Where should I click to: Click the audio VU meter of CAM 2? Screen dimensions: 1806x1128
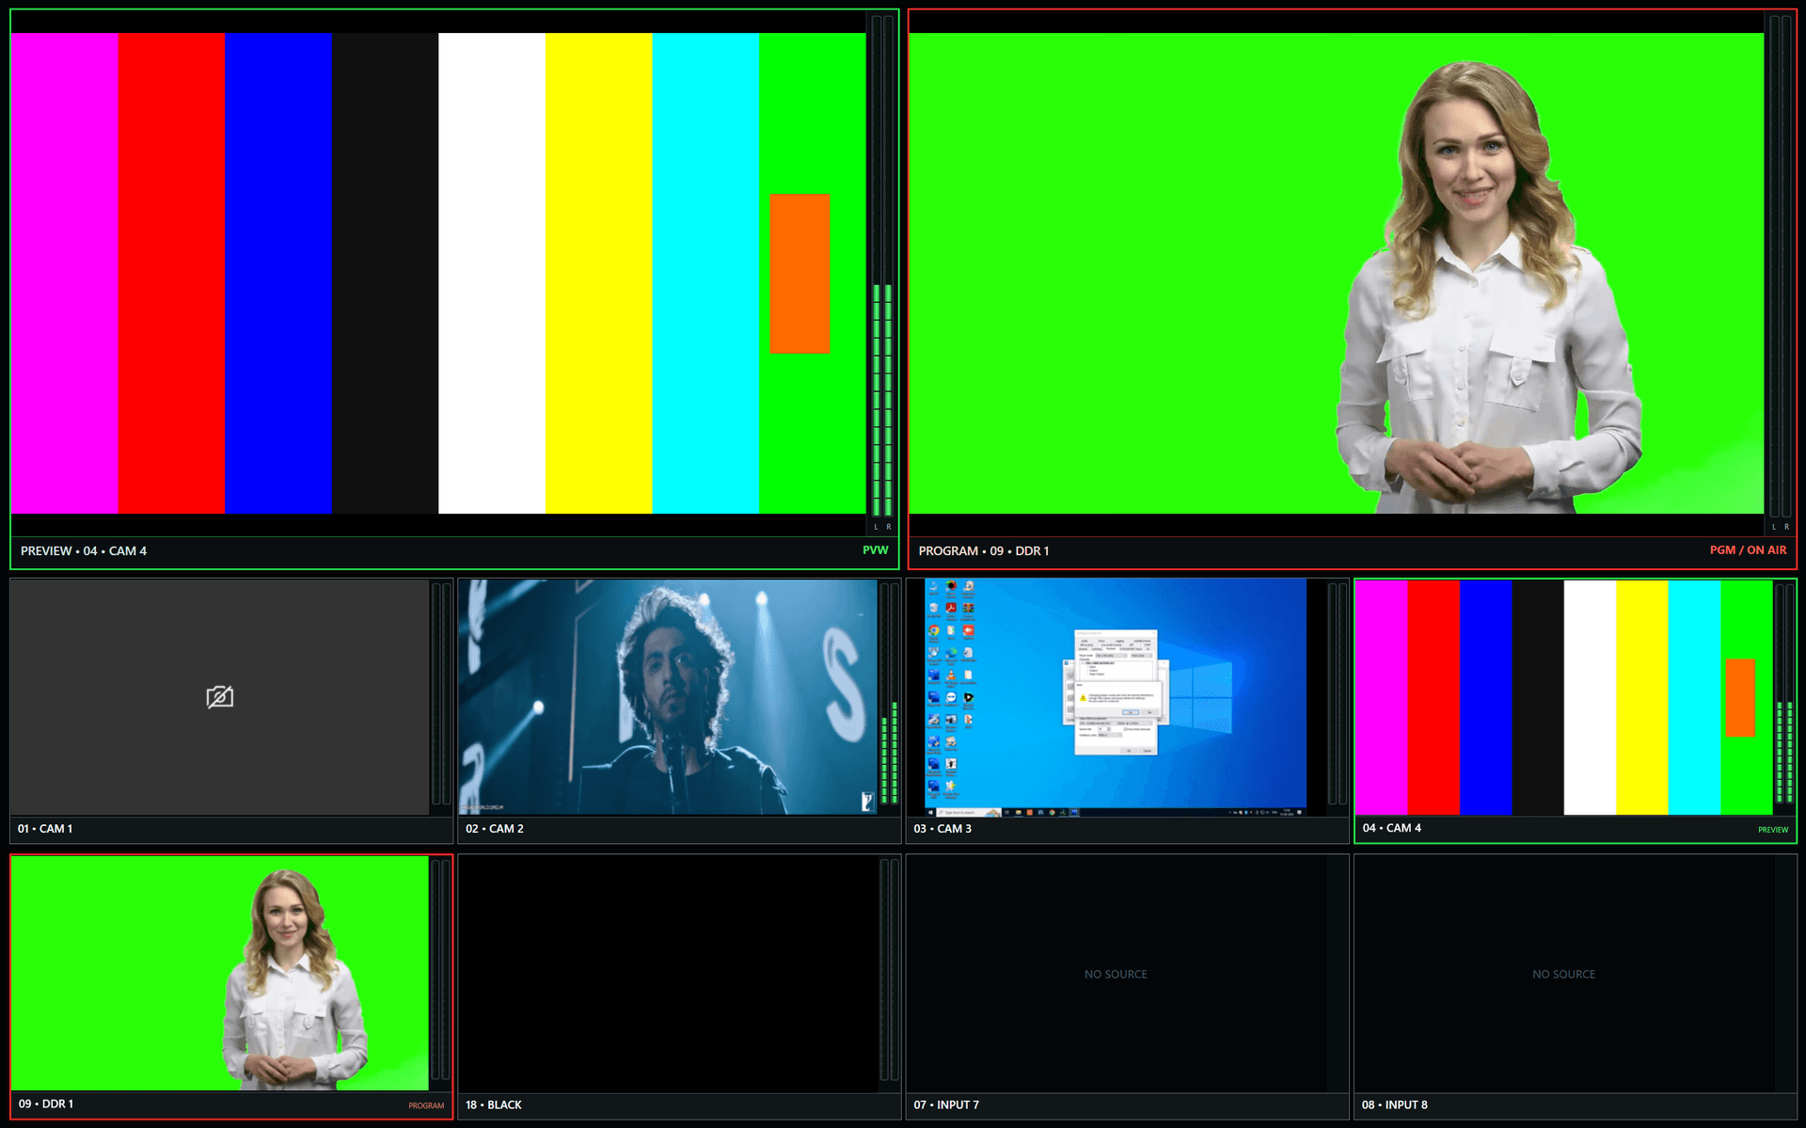(x=889, y=693)
